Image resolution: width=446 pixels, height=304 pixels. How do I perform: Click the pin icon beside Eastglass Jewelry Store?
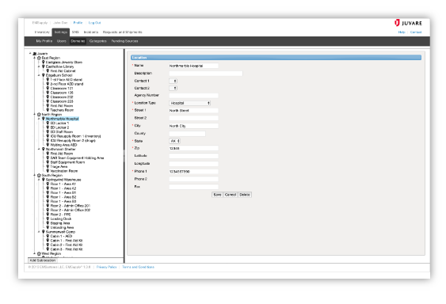[44, 63]
